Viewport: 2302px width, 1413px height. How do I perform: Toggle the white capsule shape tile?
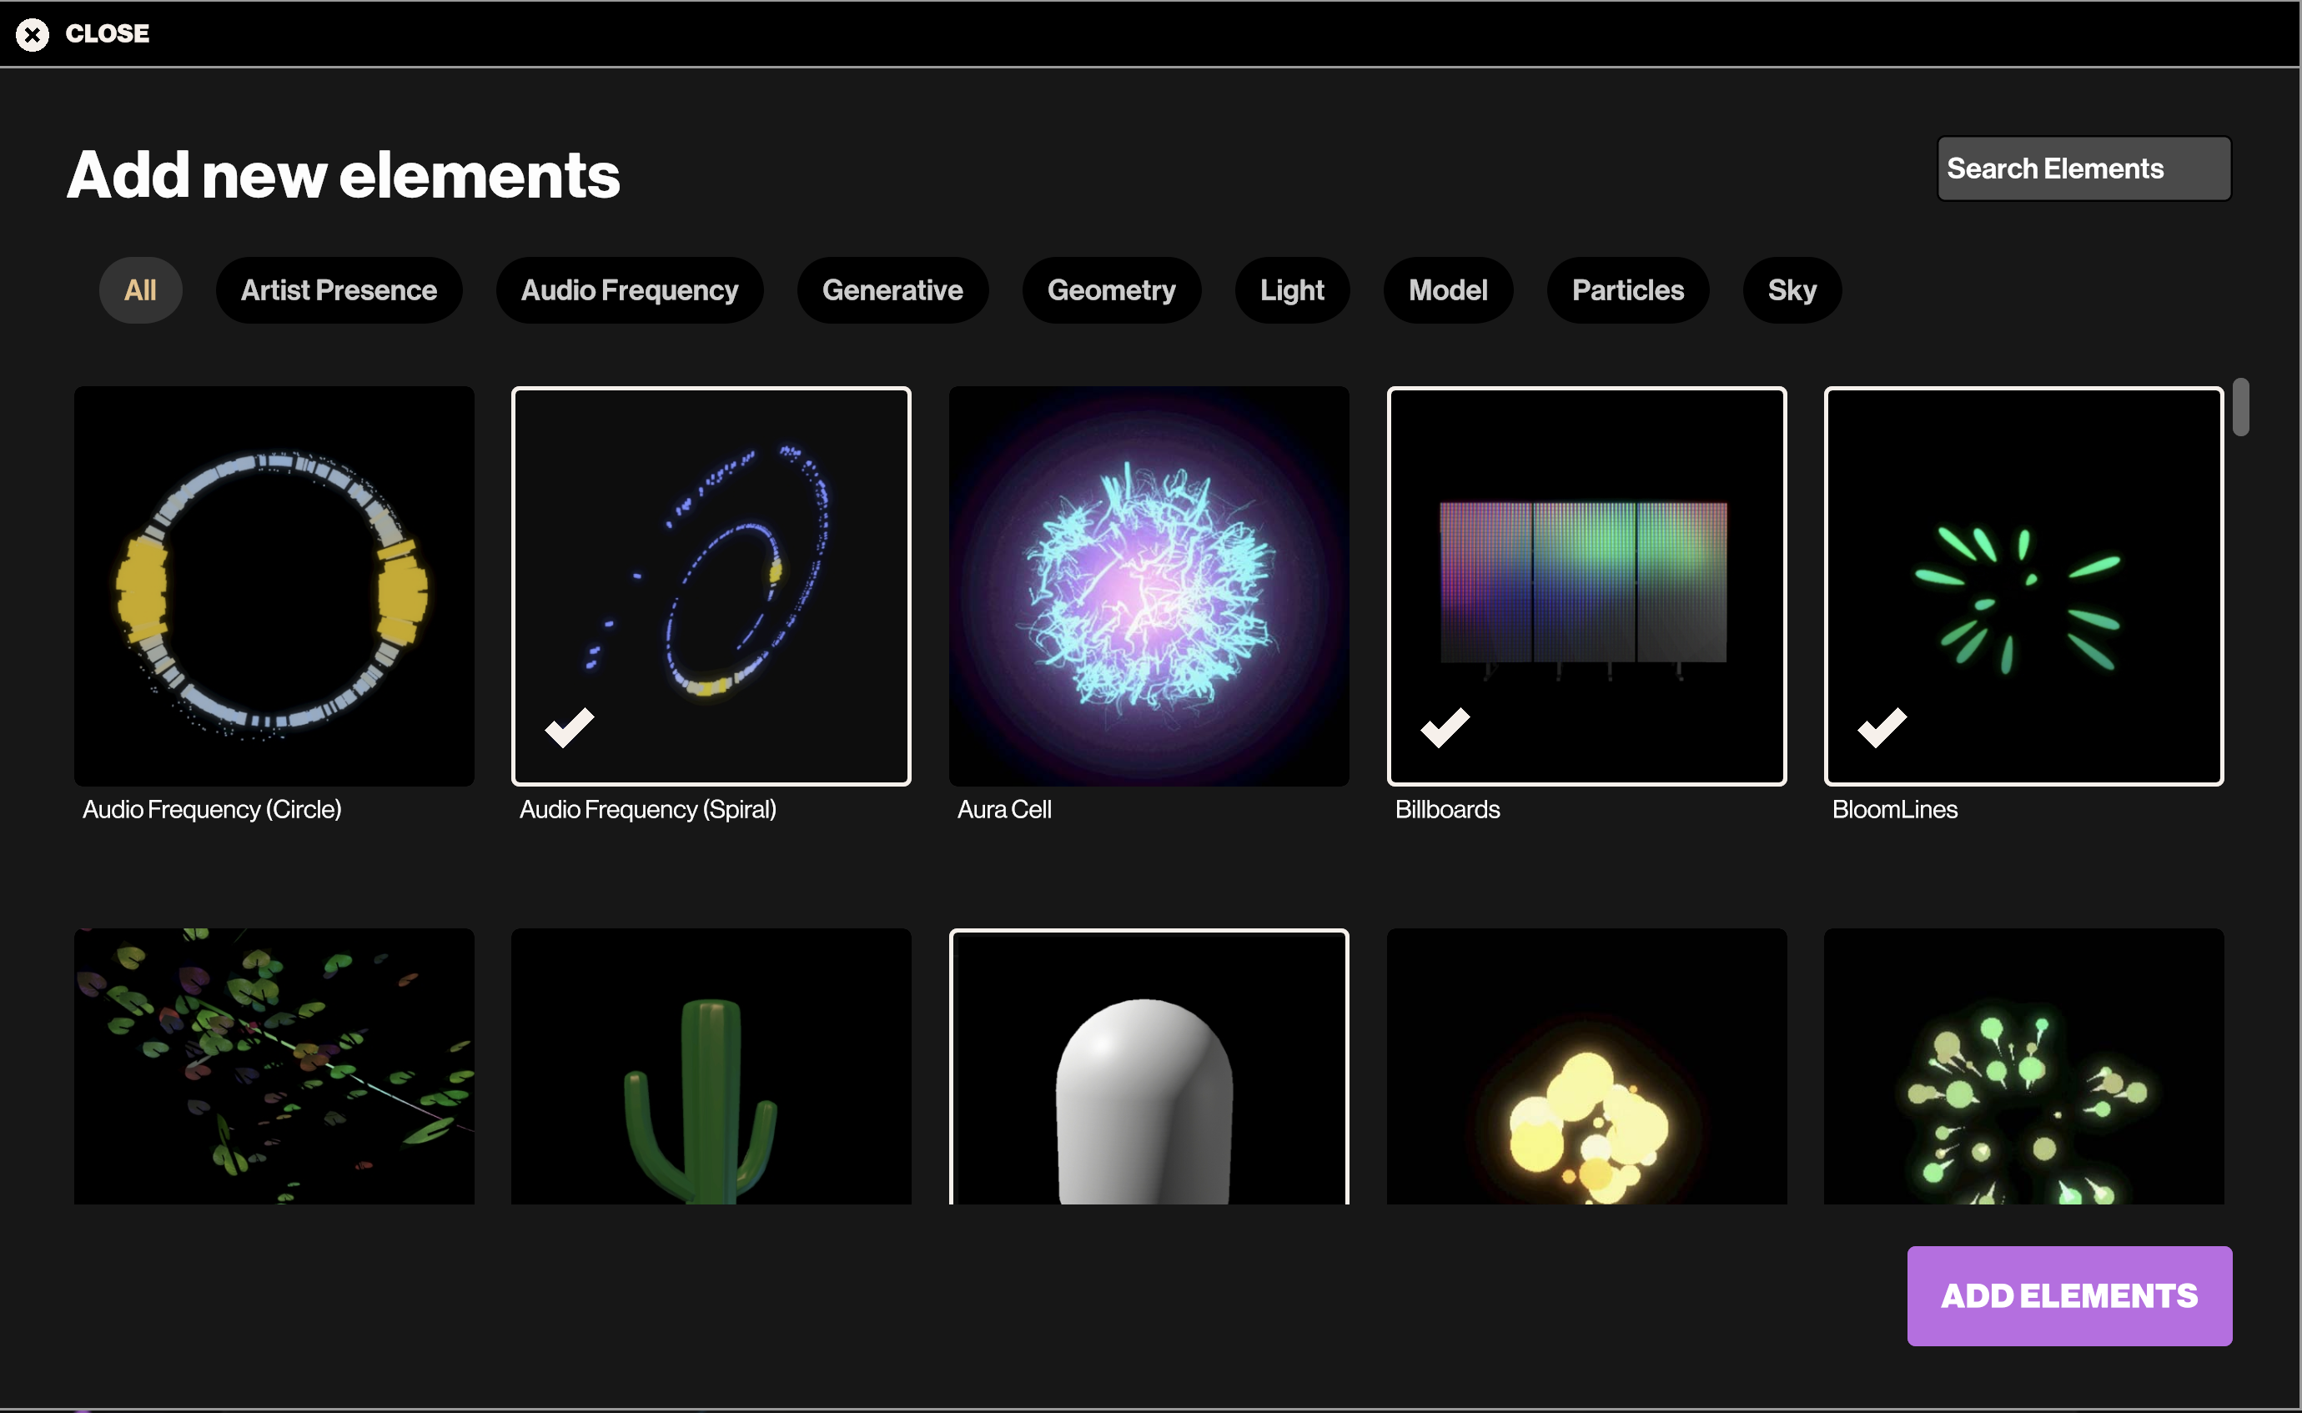1148,1065
